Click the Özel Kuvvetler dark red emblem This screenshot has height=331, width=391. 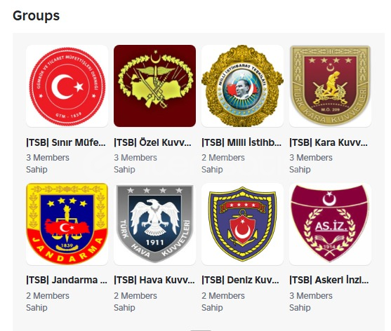tap(154, 86)
